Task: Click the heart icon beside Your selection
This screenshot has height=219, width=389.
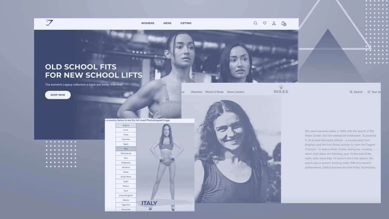Action: click(369, 92)
